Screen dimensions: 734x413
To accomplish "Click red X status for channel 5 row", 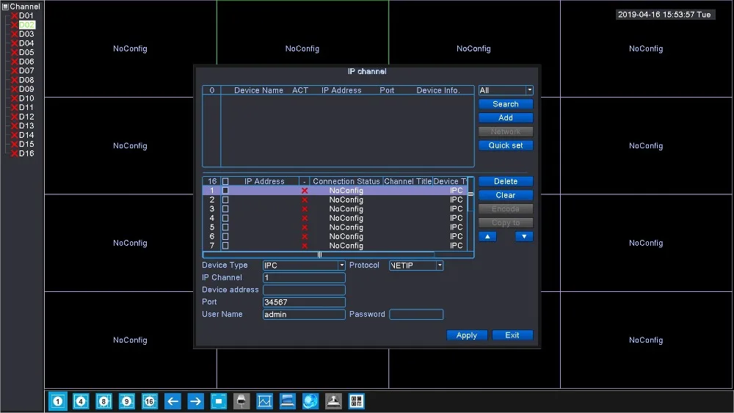I will pyautogui.click(x=305, y=227).
